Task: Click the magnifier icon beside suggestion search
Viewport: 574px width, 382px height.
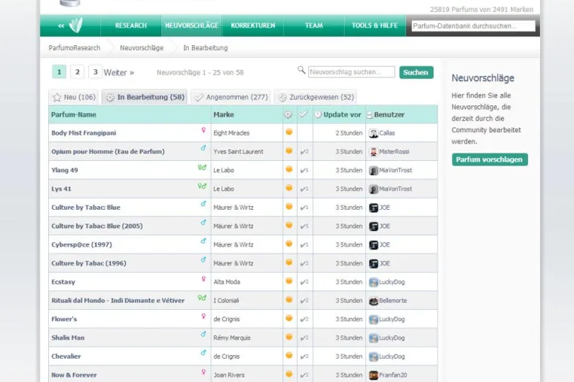Action: 301,70
